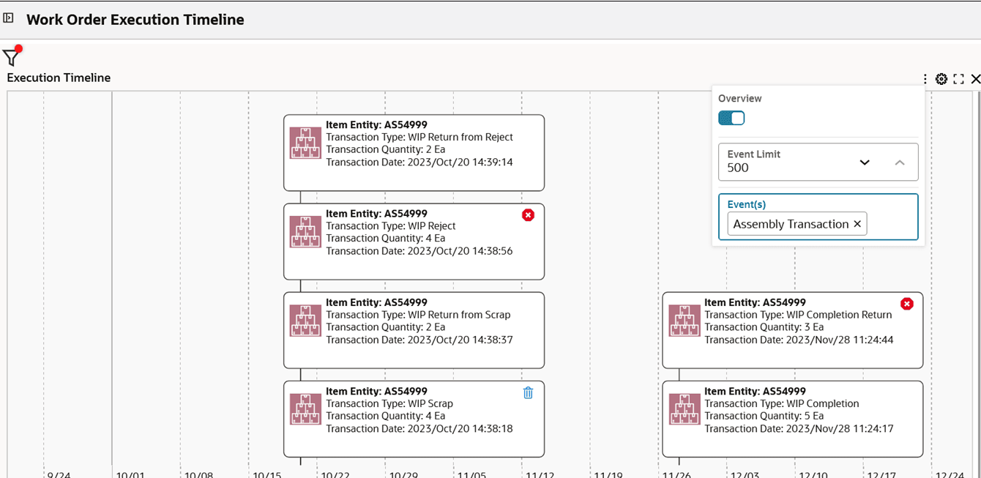Click the assembly icon on WIP Scrap card
The width and height of the screenshot is (981, 478).
click(x=305, y=408)
